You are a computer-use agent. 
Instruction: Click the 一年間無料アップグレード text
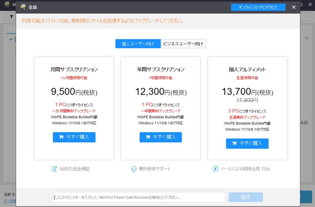(x=161, y=111)
